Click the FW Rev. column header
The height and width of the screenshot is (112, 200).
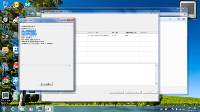point(117,33)
